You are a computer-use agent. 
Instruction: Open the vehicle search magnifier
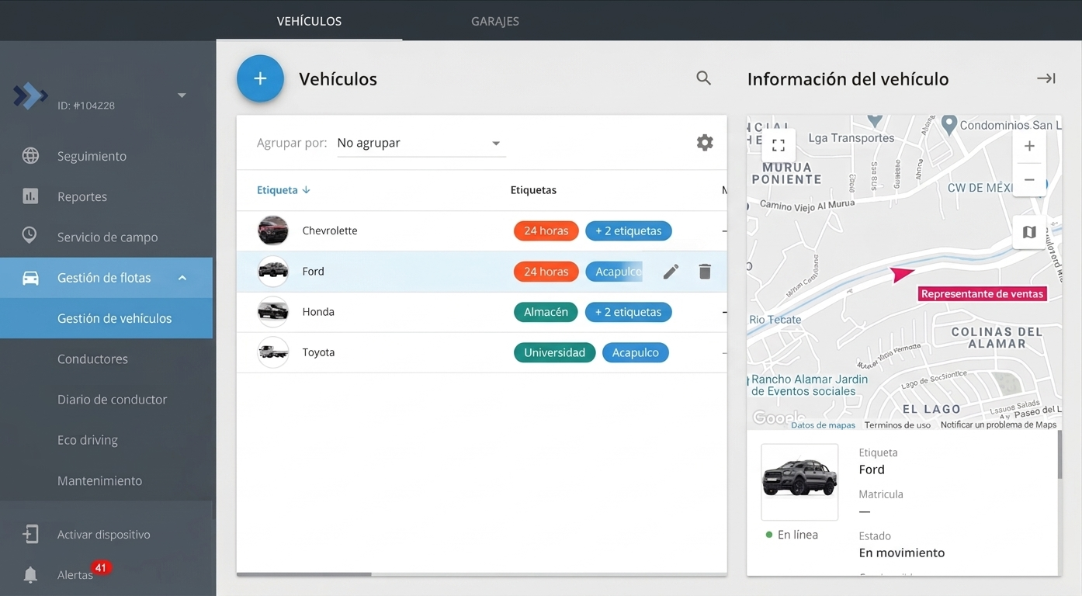[x=703, y=78]
